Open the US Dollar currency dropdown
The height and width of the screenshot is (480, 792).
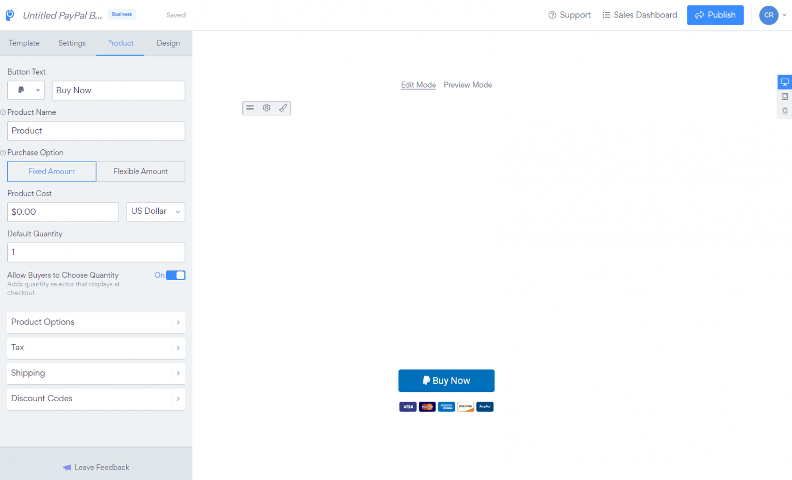[155, 212]
